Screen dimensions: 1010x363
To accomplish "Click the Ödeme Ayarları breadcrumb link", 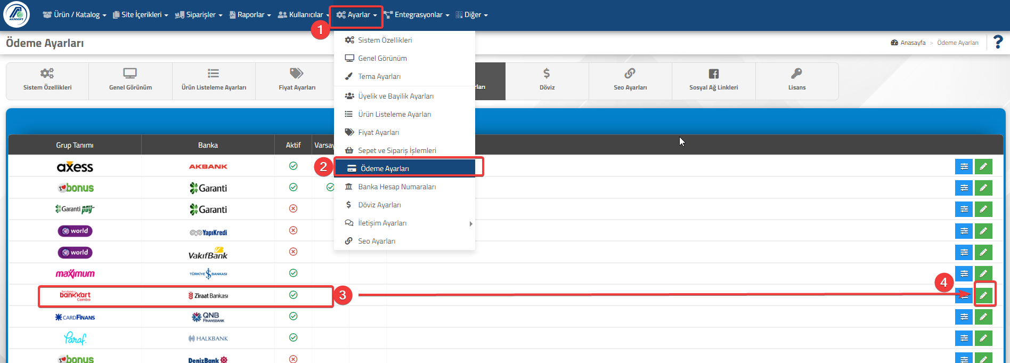I will coord(958,43).
